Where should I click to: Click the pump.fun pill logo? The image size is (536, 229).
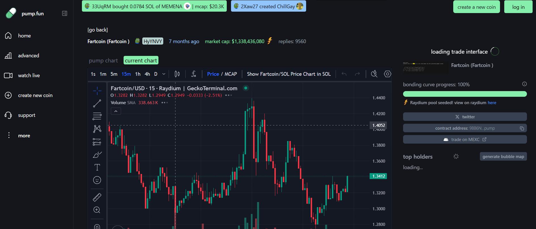11,13
